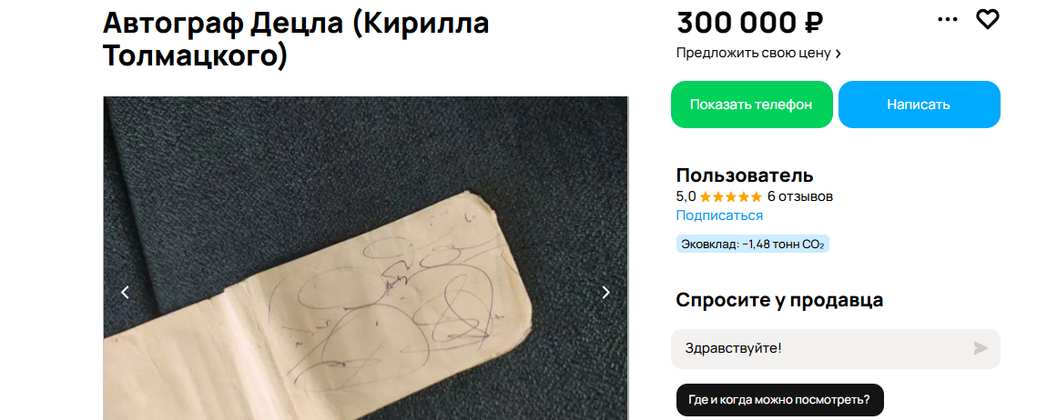Click 'Подписаться' to follow seller
The image size is (1057, 420).
tap(719, 215)
